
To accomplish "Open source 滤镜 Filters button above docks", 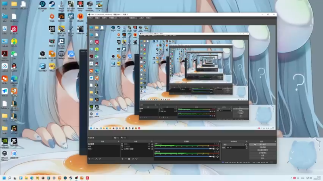I will [124, 138].
